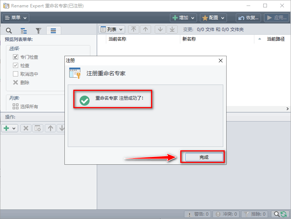Sort by 新名称 column header
This screenshot has width=291, height=219.
[x=217, y=39]
